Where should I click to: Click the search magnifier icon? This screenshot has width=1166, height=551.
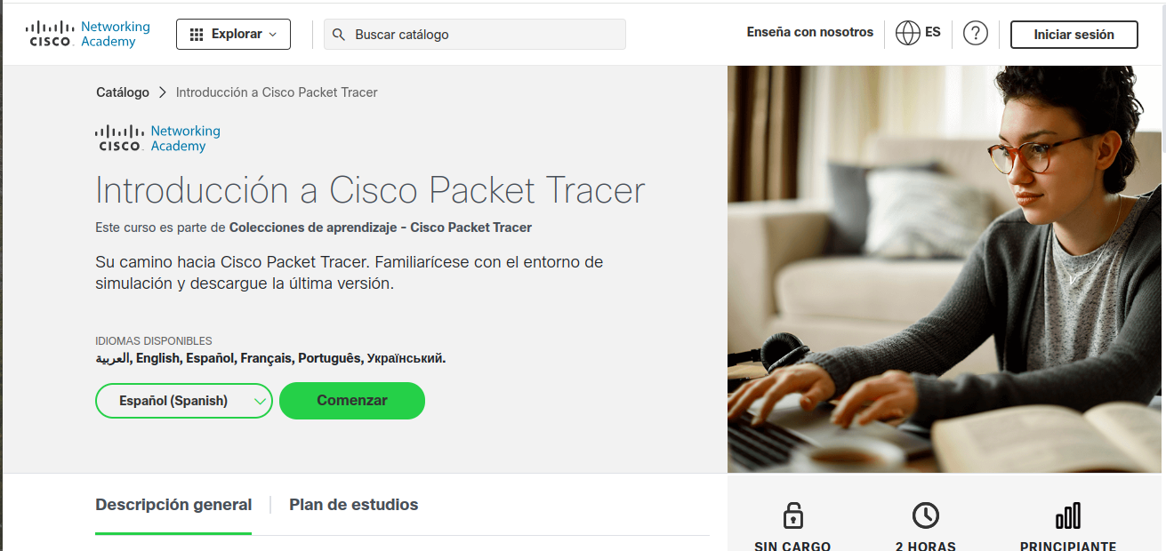pos(339,35)
